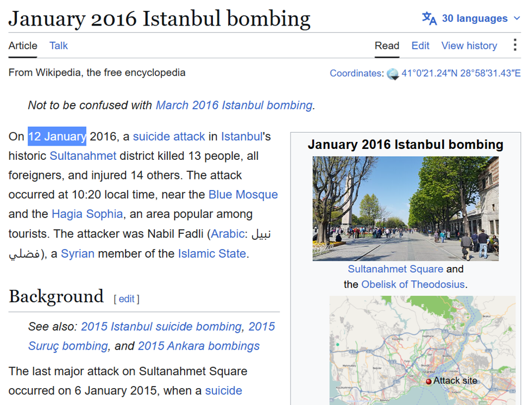The image size is (529, 405).
Task: Click the chevron next to 30 languages
Action: click(x=517, y=18)
